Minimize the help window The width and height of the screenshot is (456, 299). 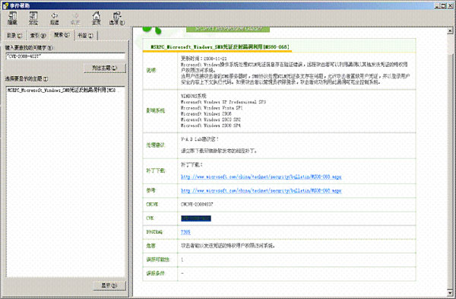click(438, 5)
